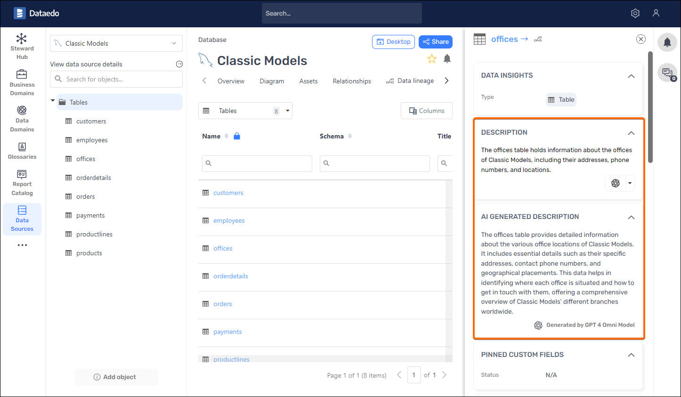Image resolution: width=681 pixels, height=397 pixels.
Task: Open the comments panel icon
Action: pos(667,73)
